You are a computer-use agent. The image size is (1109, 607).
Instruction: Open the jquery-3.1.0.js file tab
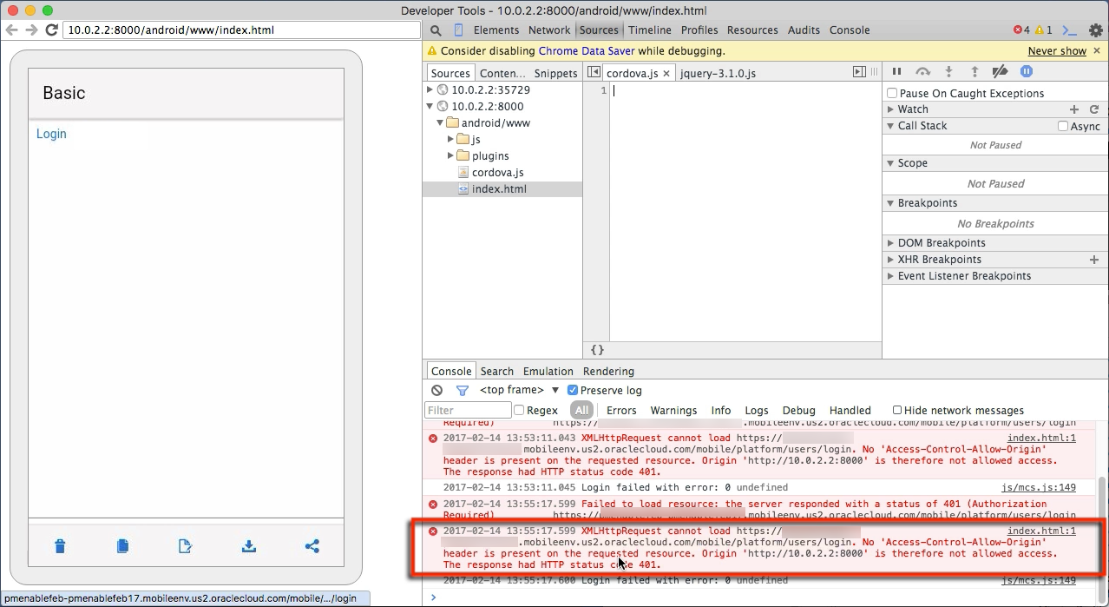pyautogui.click(x=717, y=74)
